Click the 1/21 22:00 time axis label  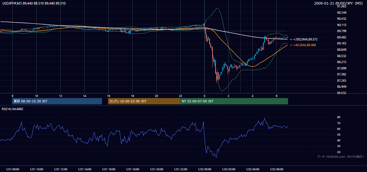[x=180, y=169]
